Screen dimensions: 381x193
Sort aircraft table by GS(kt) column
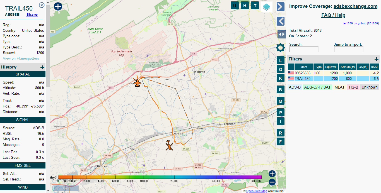(363, 67)
